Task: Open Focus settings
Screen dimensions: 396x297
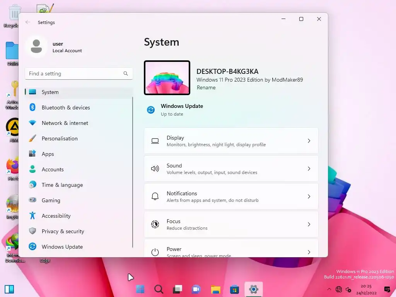Action: [x=231, y=224]
